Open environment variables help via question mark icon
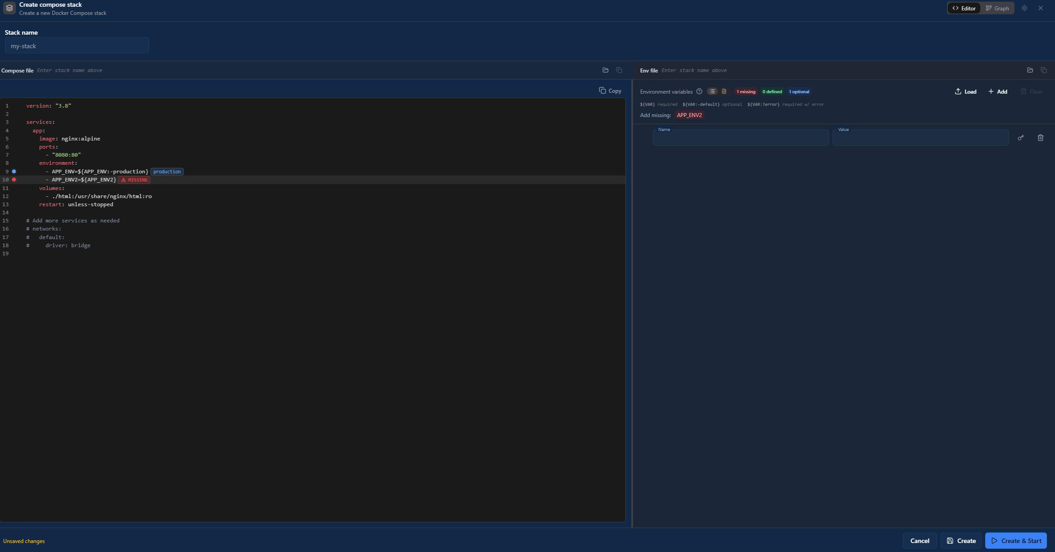Viewport: 1055px width, 552px height. point(699,91)
